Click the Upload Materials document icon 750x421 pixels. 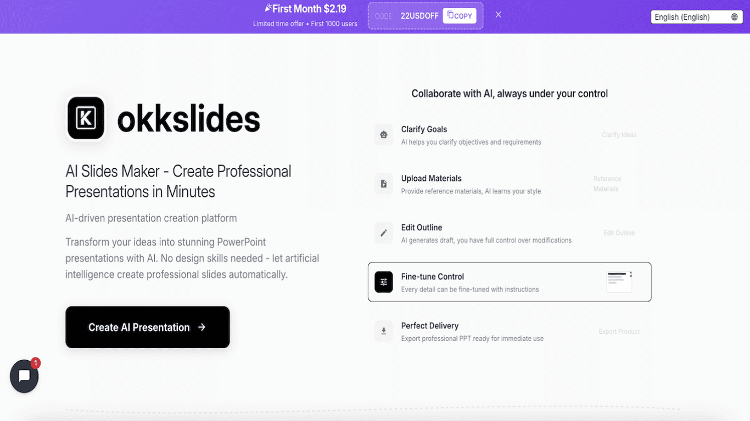click(x=383, y=184)
